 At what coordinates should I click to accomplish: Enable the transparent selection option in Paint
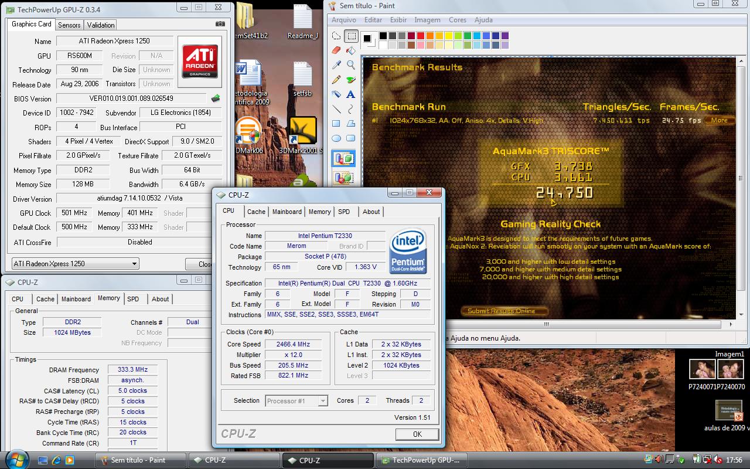click(343, 176)
